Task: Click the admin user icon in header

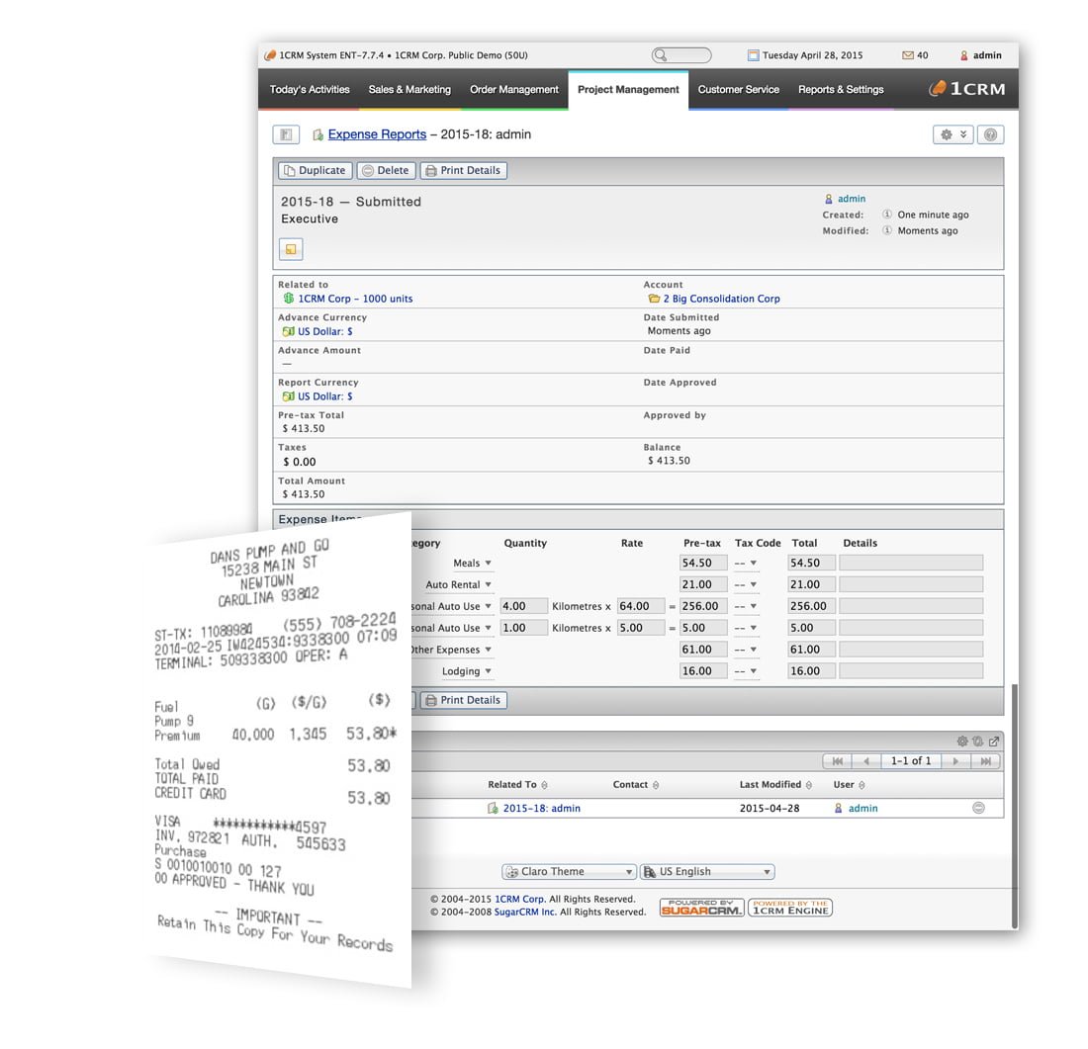Action: (963, 55)
